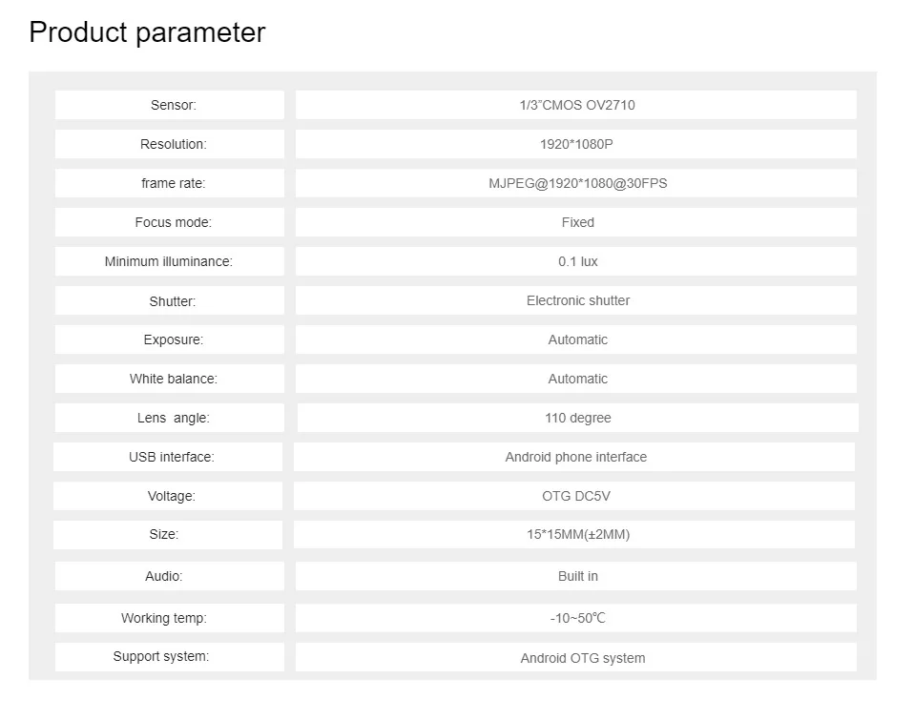
Task: Select the MJPEG@1920*1080@30FPS value
Action: [577, 183]
